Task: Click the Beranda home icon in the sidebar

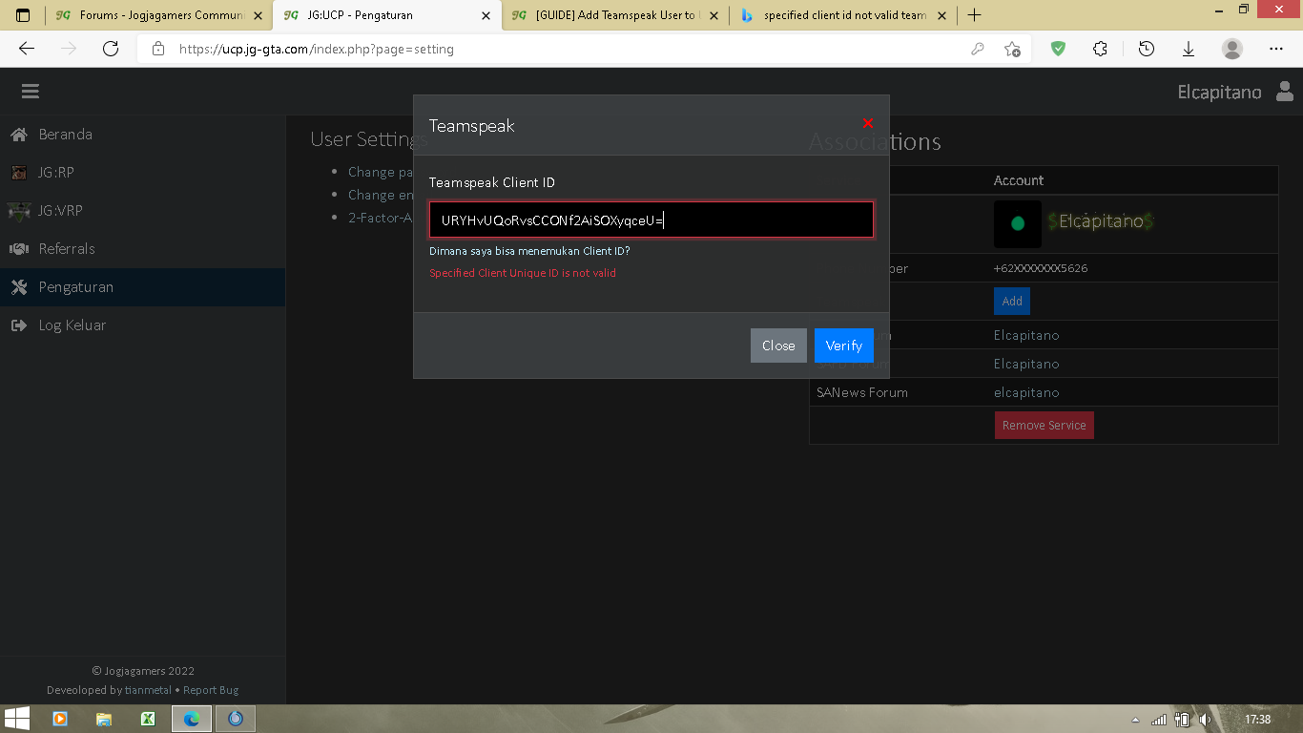Action: 19,135
